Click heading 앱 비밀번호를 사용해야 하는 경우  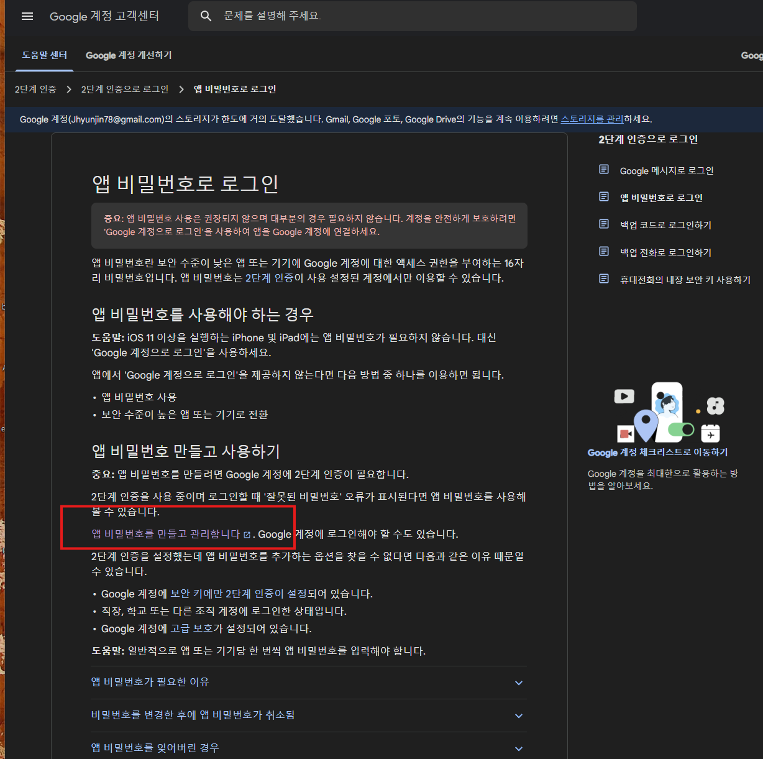(203, 315)
